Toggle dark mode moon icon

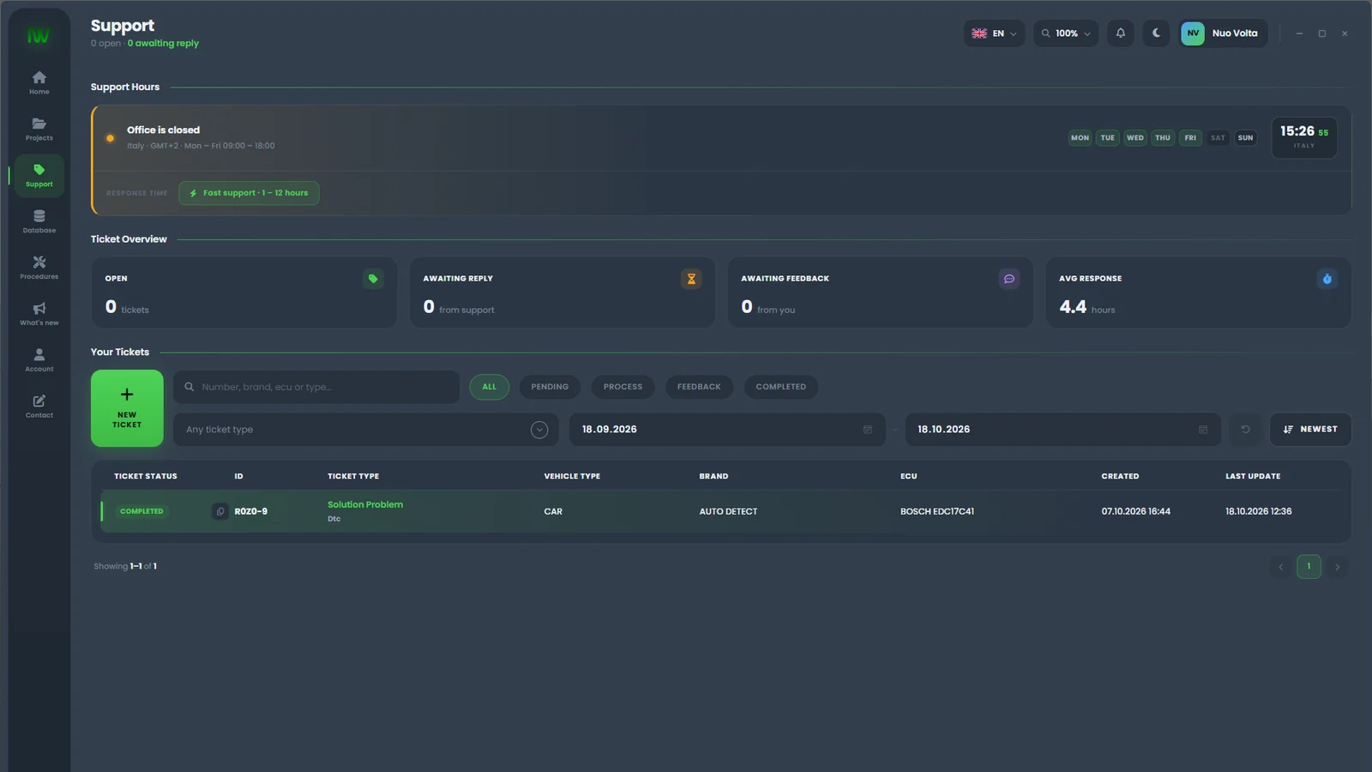[1156, 33]
